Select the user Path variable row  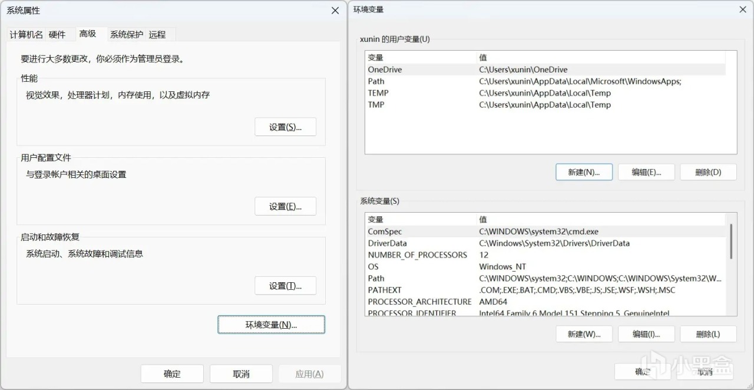click(376, 81)
